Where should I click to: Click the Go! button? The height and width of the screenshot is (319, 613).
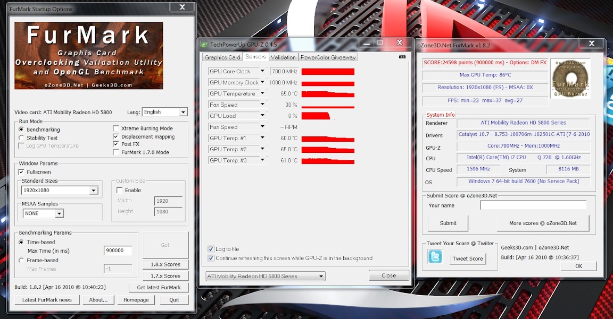165,245
